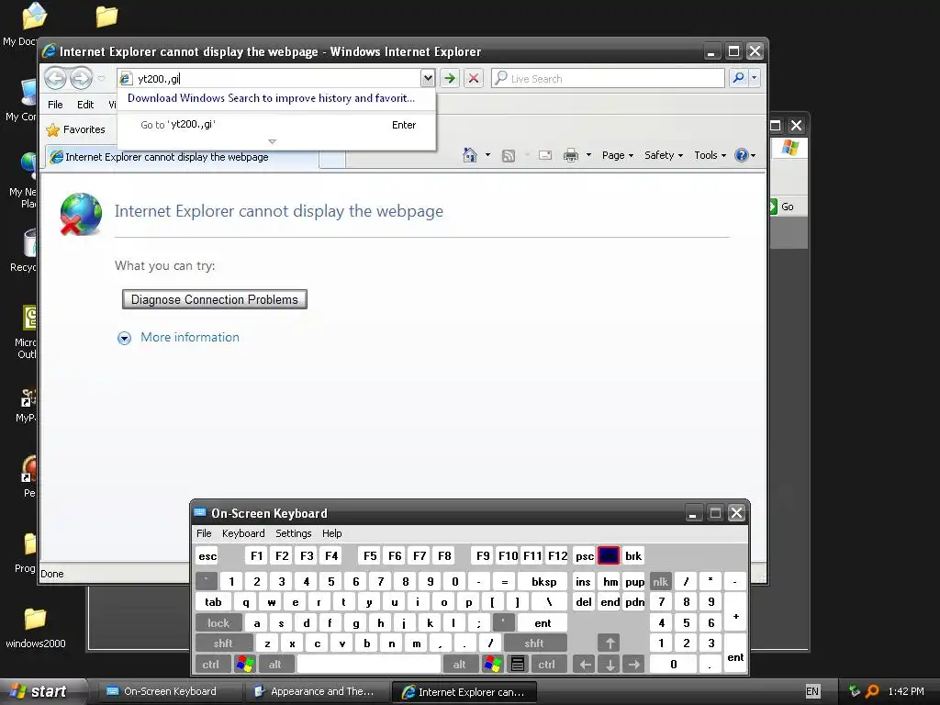
Task: Toggle the left shft key on keyboard
Action: click(223, 643)
